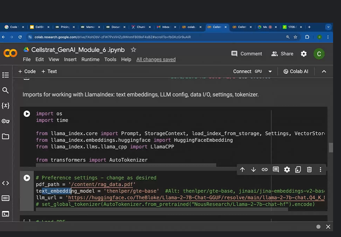
Task: Open the View menu
Action: click(54, 60)
